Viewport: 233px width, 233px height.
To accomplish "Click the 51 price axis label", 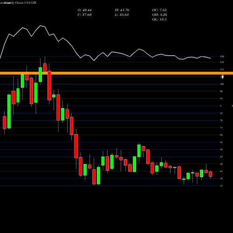I will 221,157.
